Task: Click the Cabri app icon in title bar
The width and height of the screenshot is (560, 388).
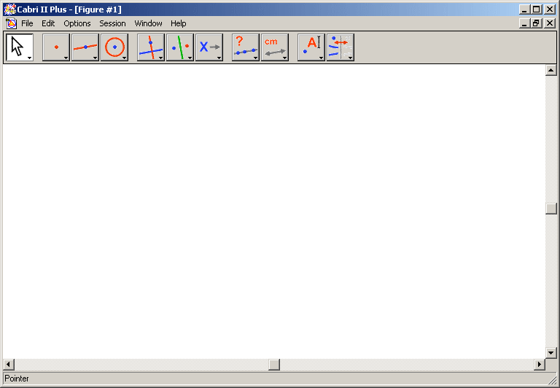Action: 9,9
